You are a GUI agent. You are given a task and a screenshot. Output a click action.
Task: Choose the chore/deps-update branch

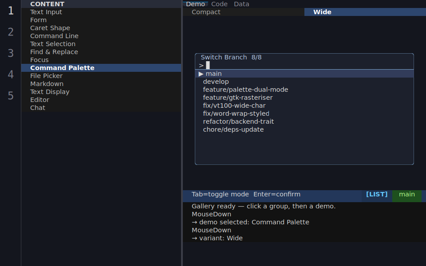tap(304, 129)
